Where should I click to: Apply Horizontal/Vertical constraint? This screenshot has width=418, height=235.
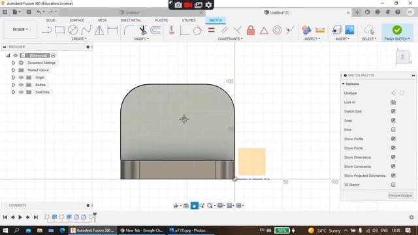tap(172, 30)
